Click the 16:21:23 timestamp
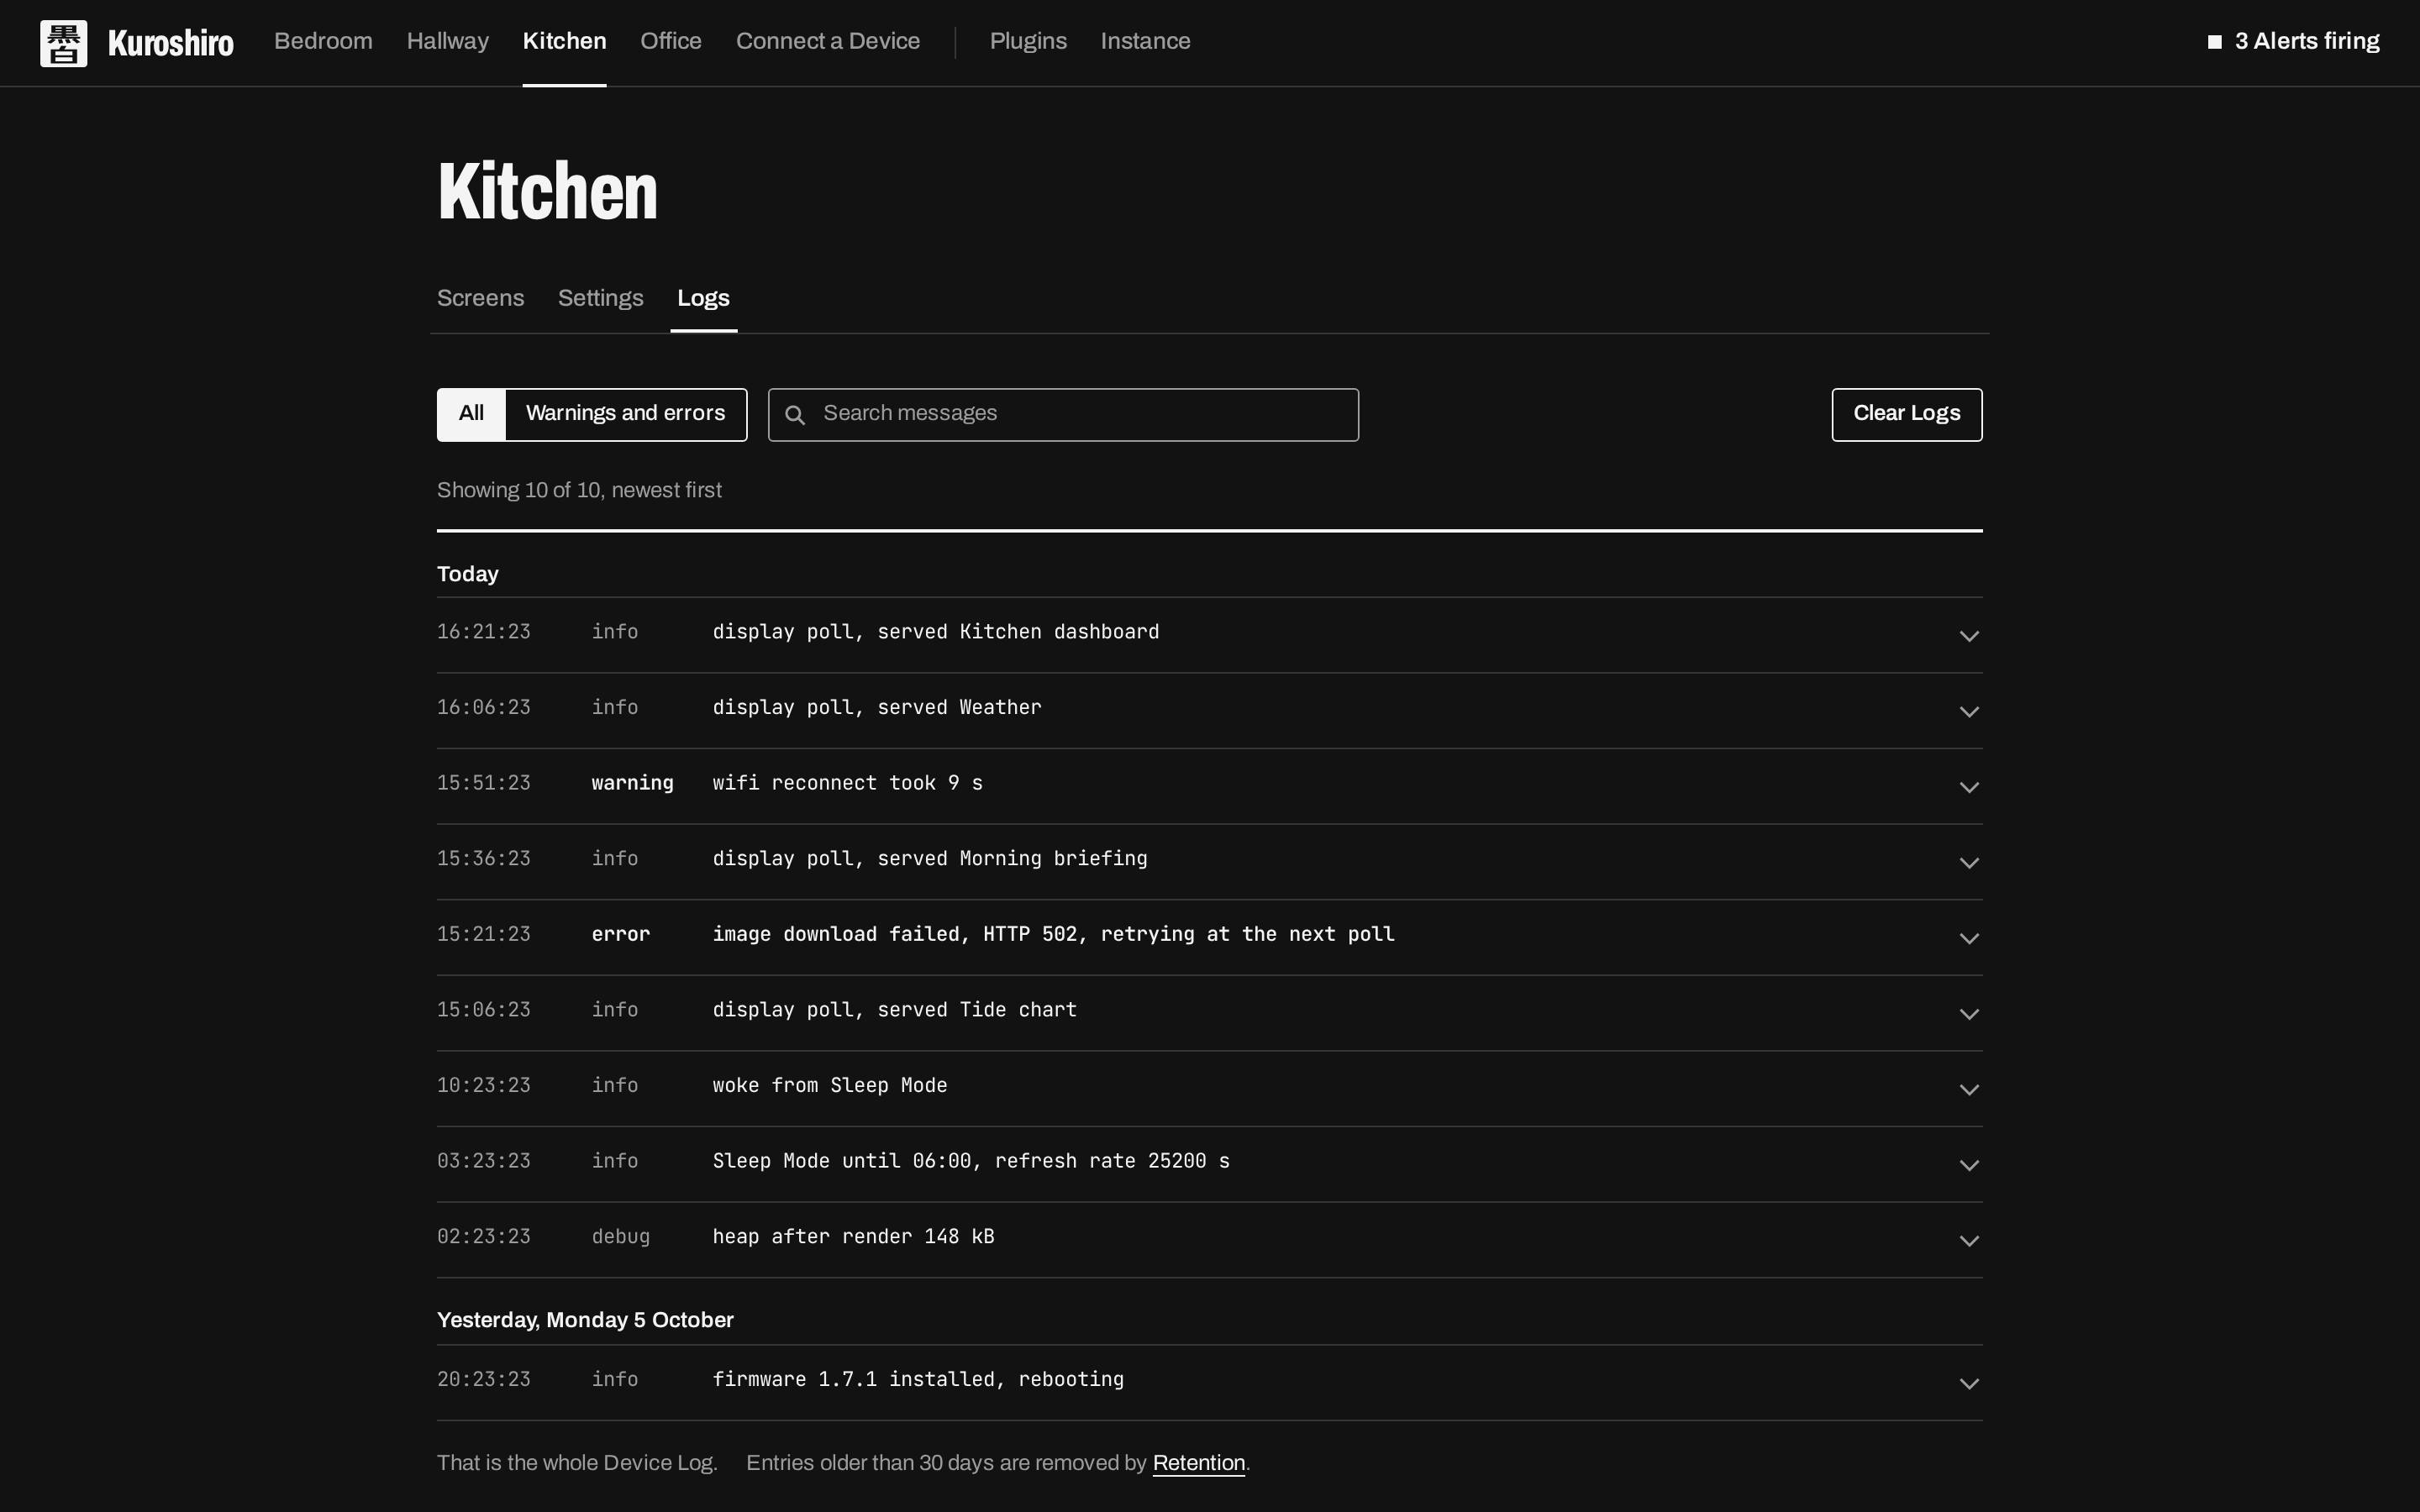 [x=483, y=632]
